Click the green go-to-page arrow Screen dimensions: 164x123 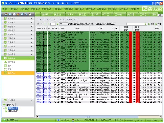57,24
